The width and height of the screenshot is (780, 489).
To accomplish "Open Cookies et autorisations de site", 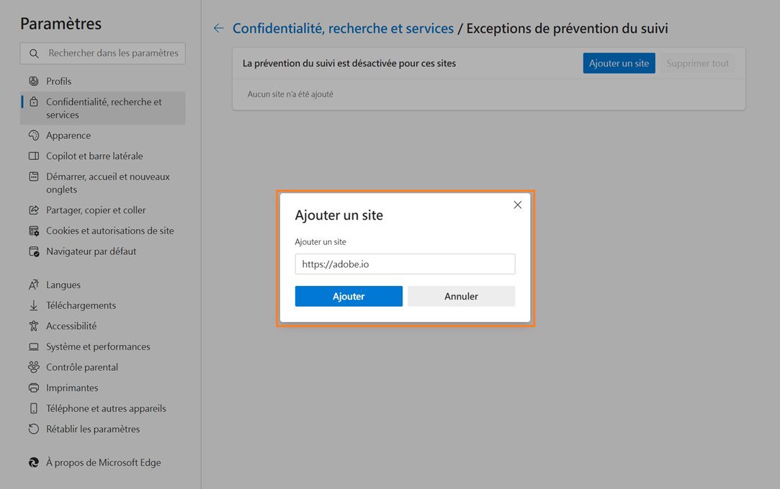I will 34,230.
